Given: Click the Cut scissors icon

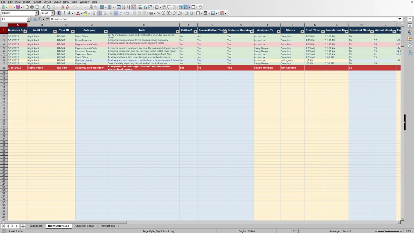Looking at the screenshot, I should (x=44, y=7).
